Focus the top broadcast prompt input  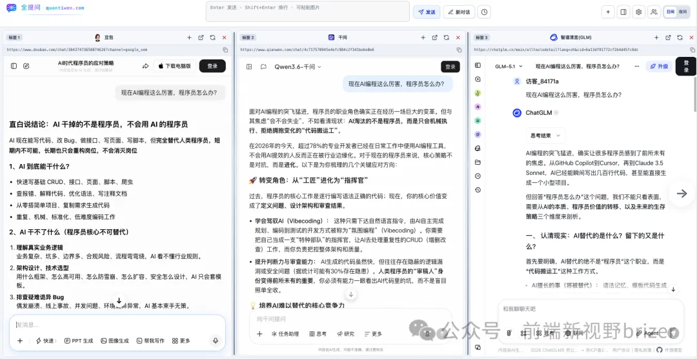(308, 11)
